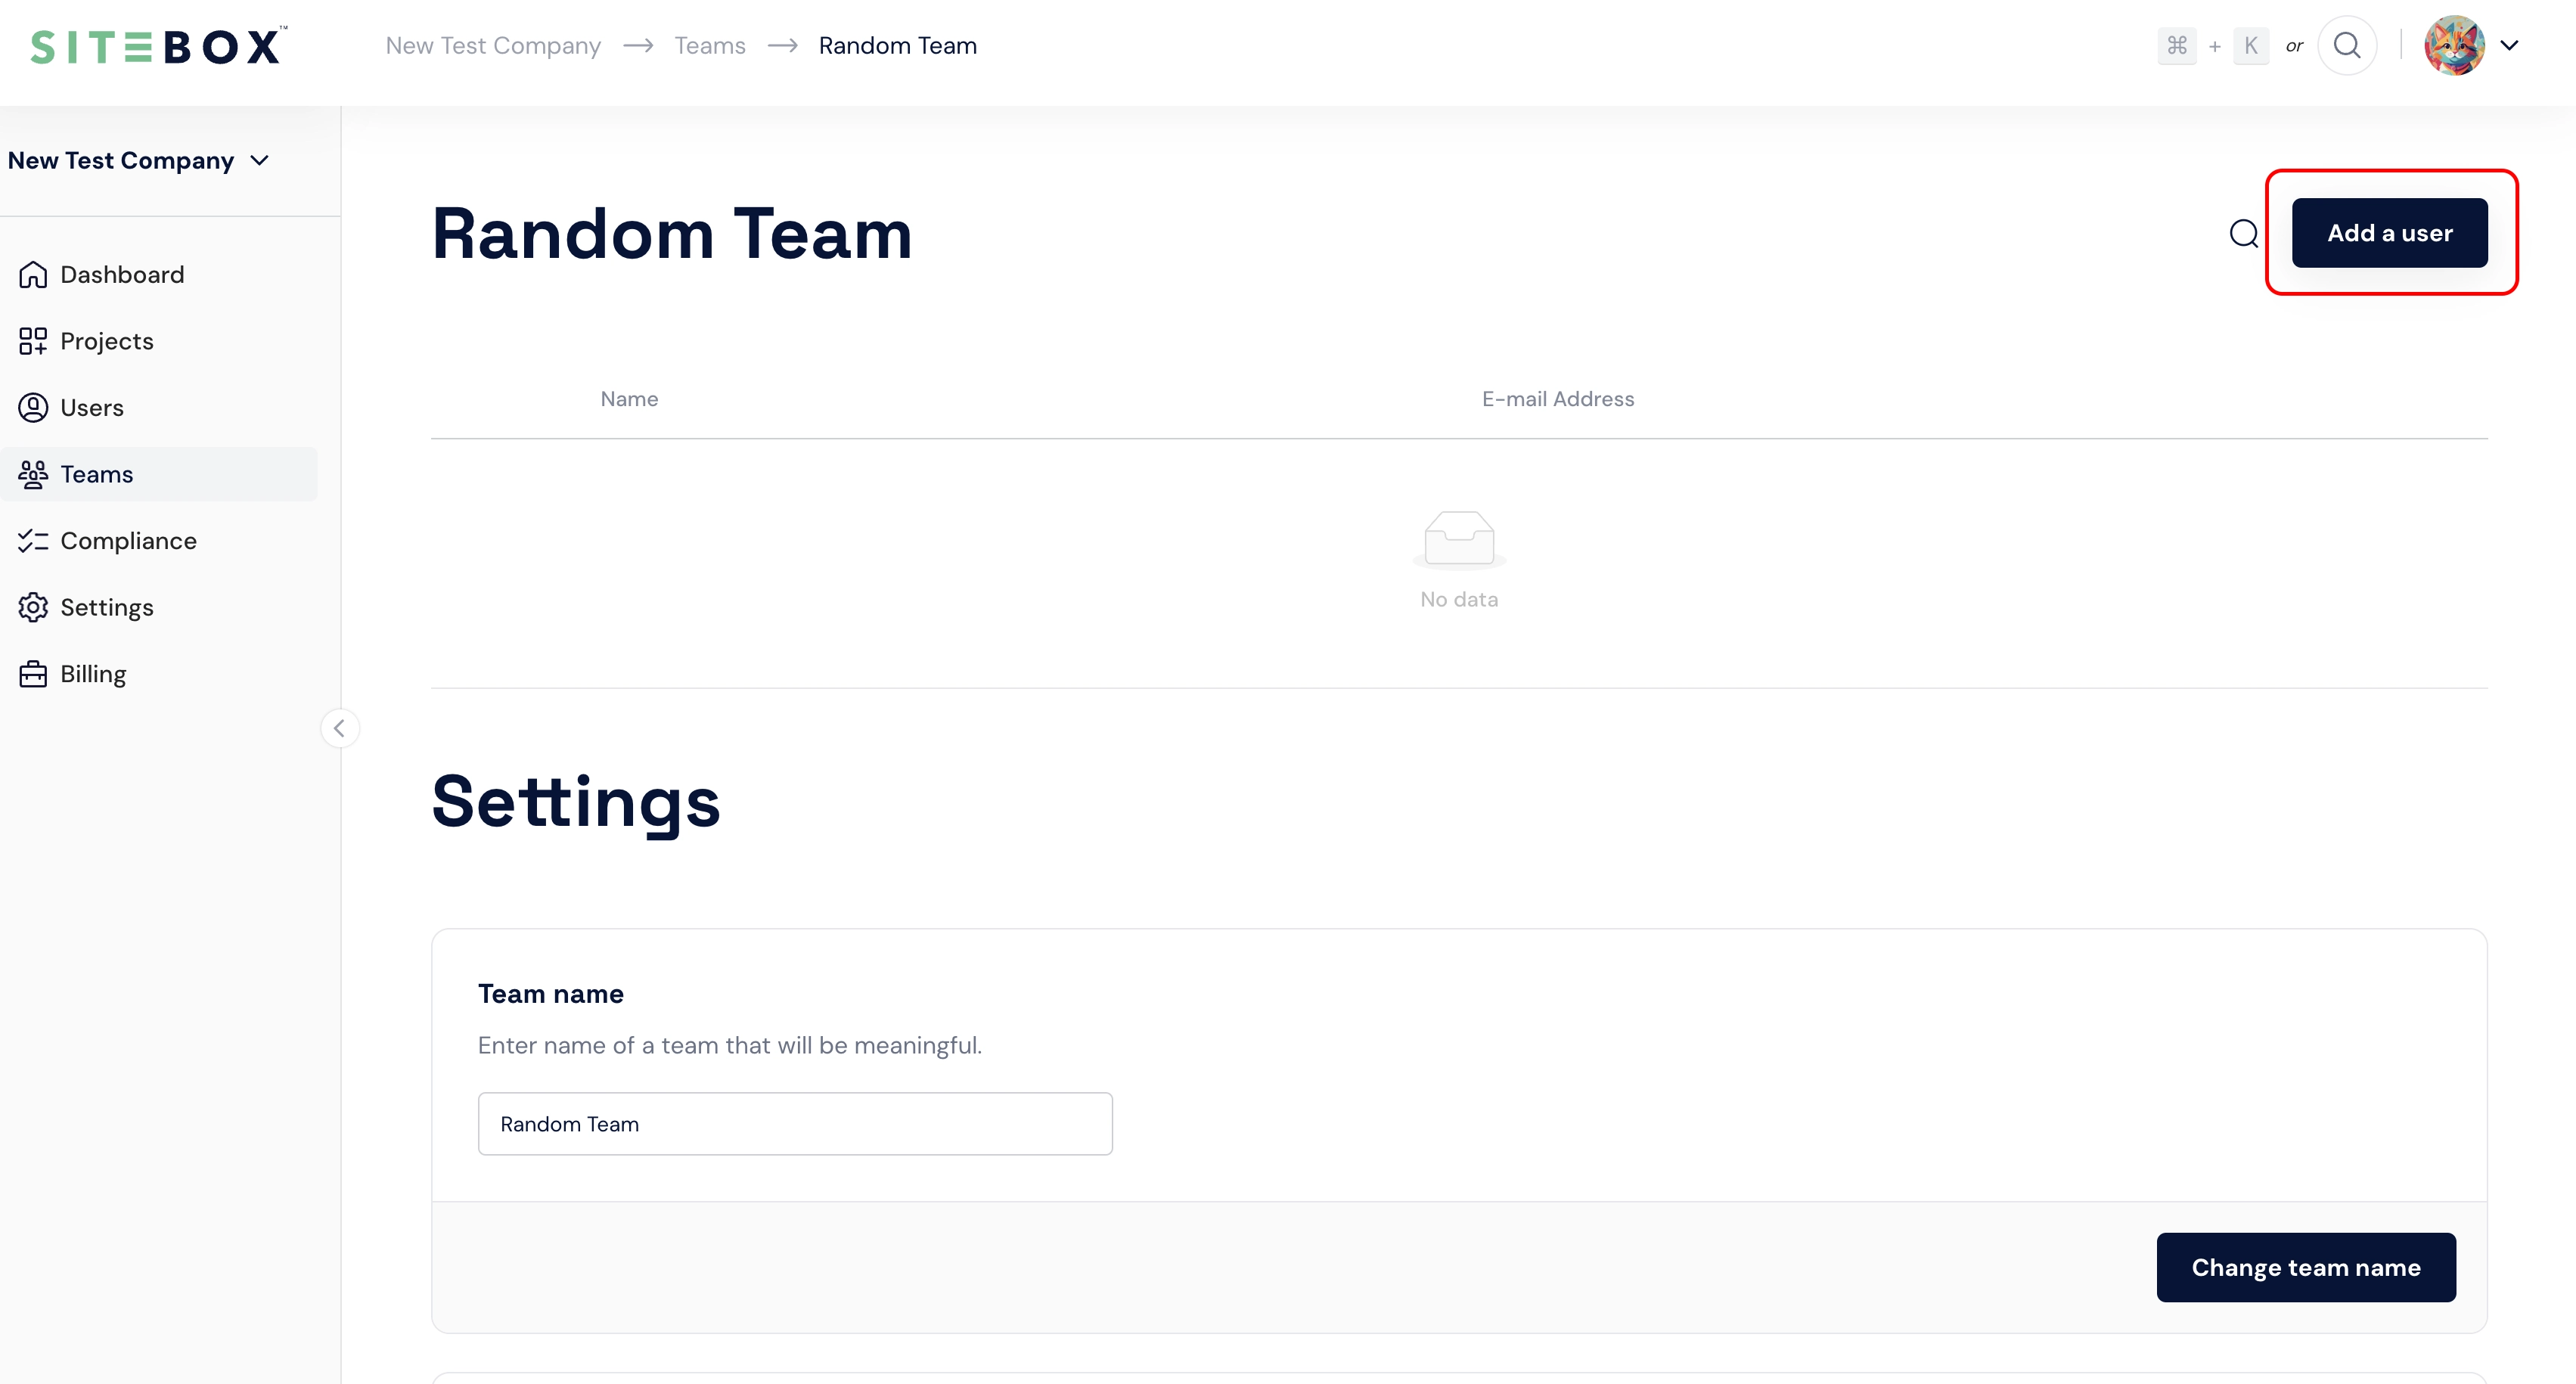
Task: Select the New Test Company menu item
Action: pyautogui.click(x=138, y=160)
